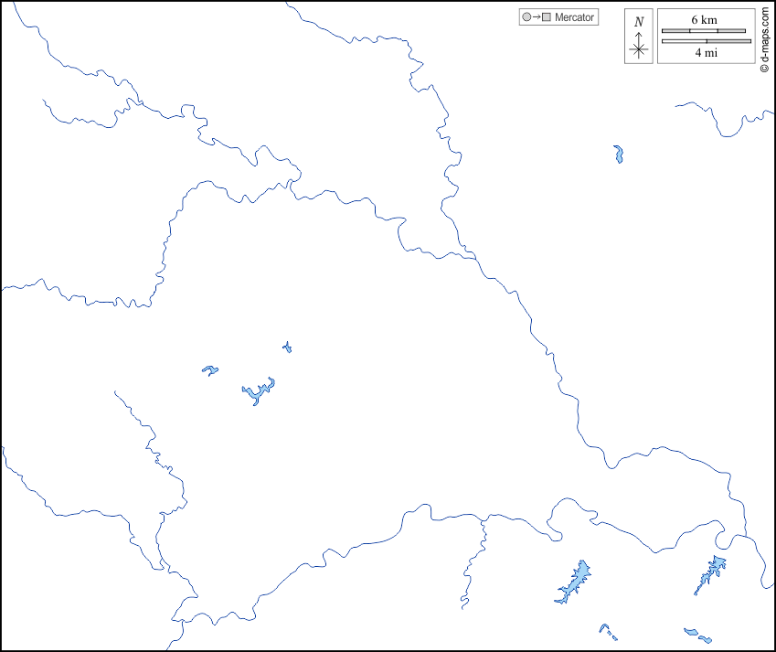The height and width of the screenshot is (652, 776).
Task: Click the gray square in projection legend
Action: [x=547, y=17]
